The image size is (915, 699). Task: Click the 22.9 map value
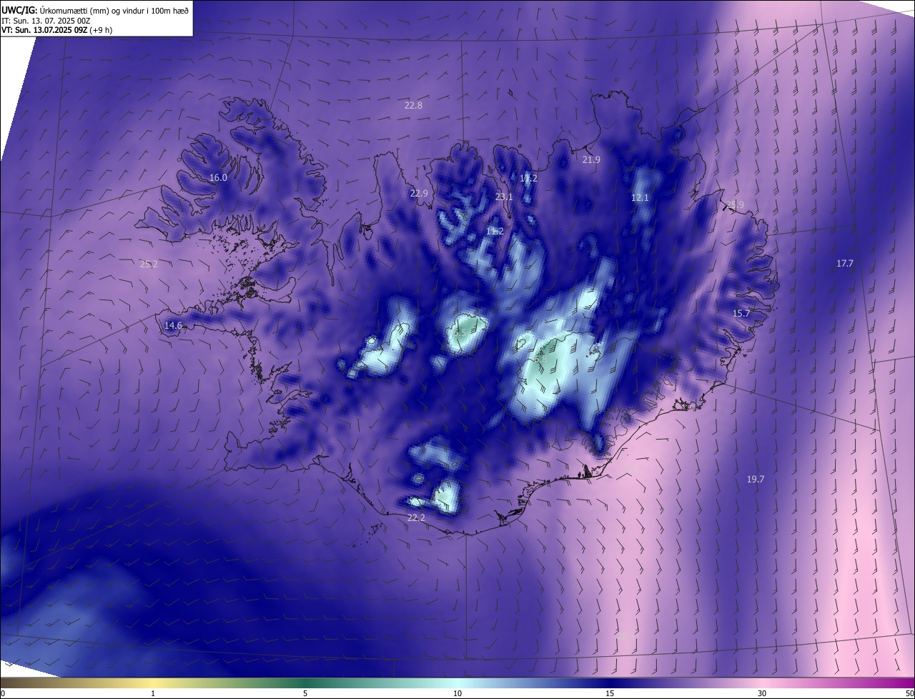click(419, 194)
